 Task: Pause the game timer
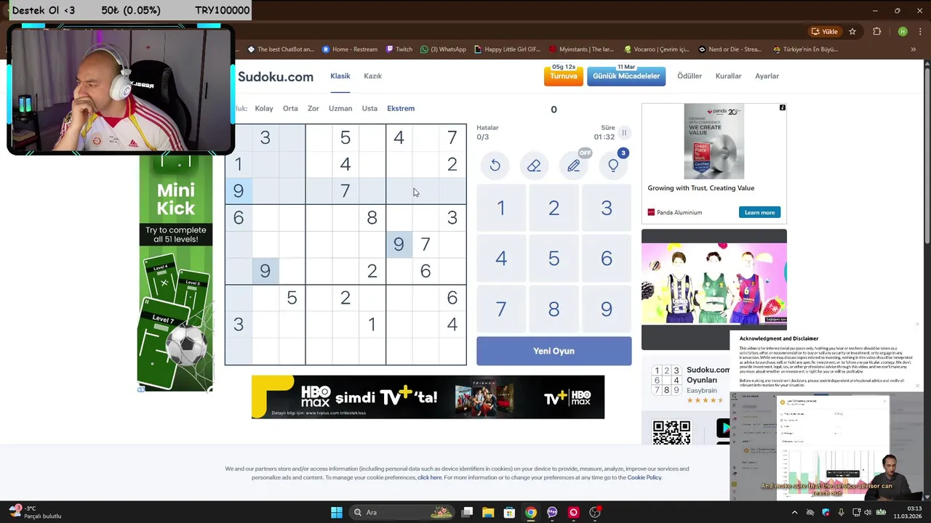click(624, 133)
